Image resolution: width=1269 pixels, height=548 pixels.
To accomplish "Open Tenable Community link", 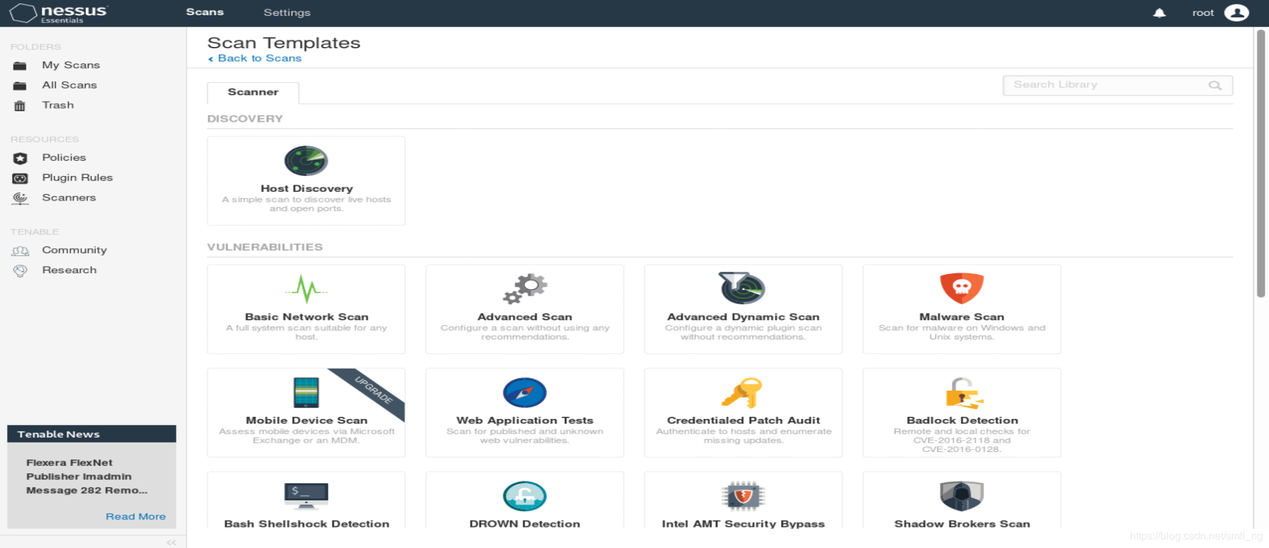I will point(74,250).
